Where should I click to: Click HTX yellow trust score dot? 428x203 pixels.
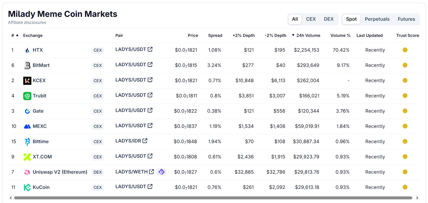(405, 50)
